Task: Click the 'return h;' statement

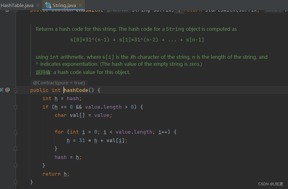Action: point(56,174)
